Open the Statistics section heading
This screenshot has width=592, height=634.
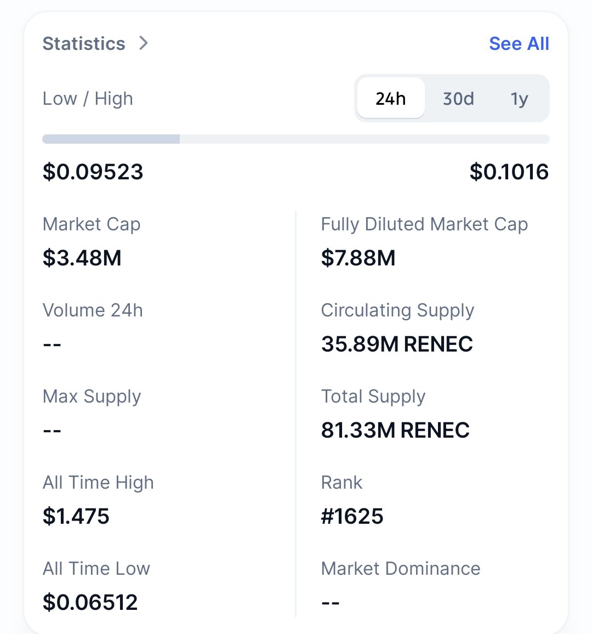click(x=84, y=43)
